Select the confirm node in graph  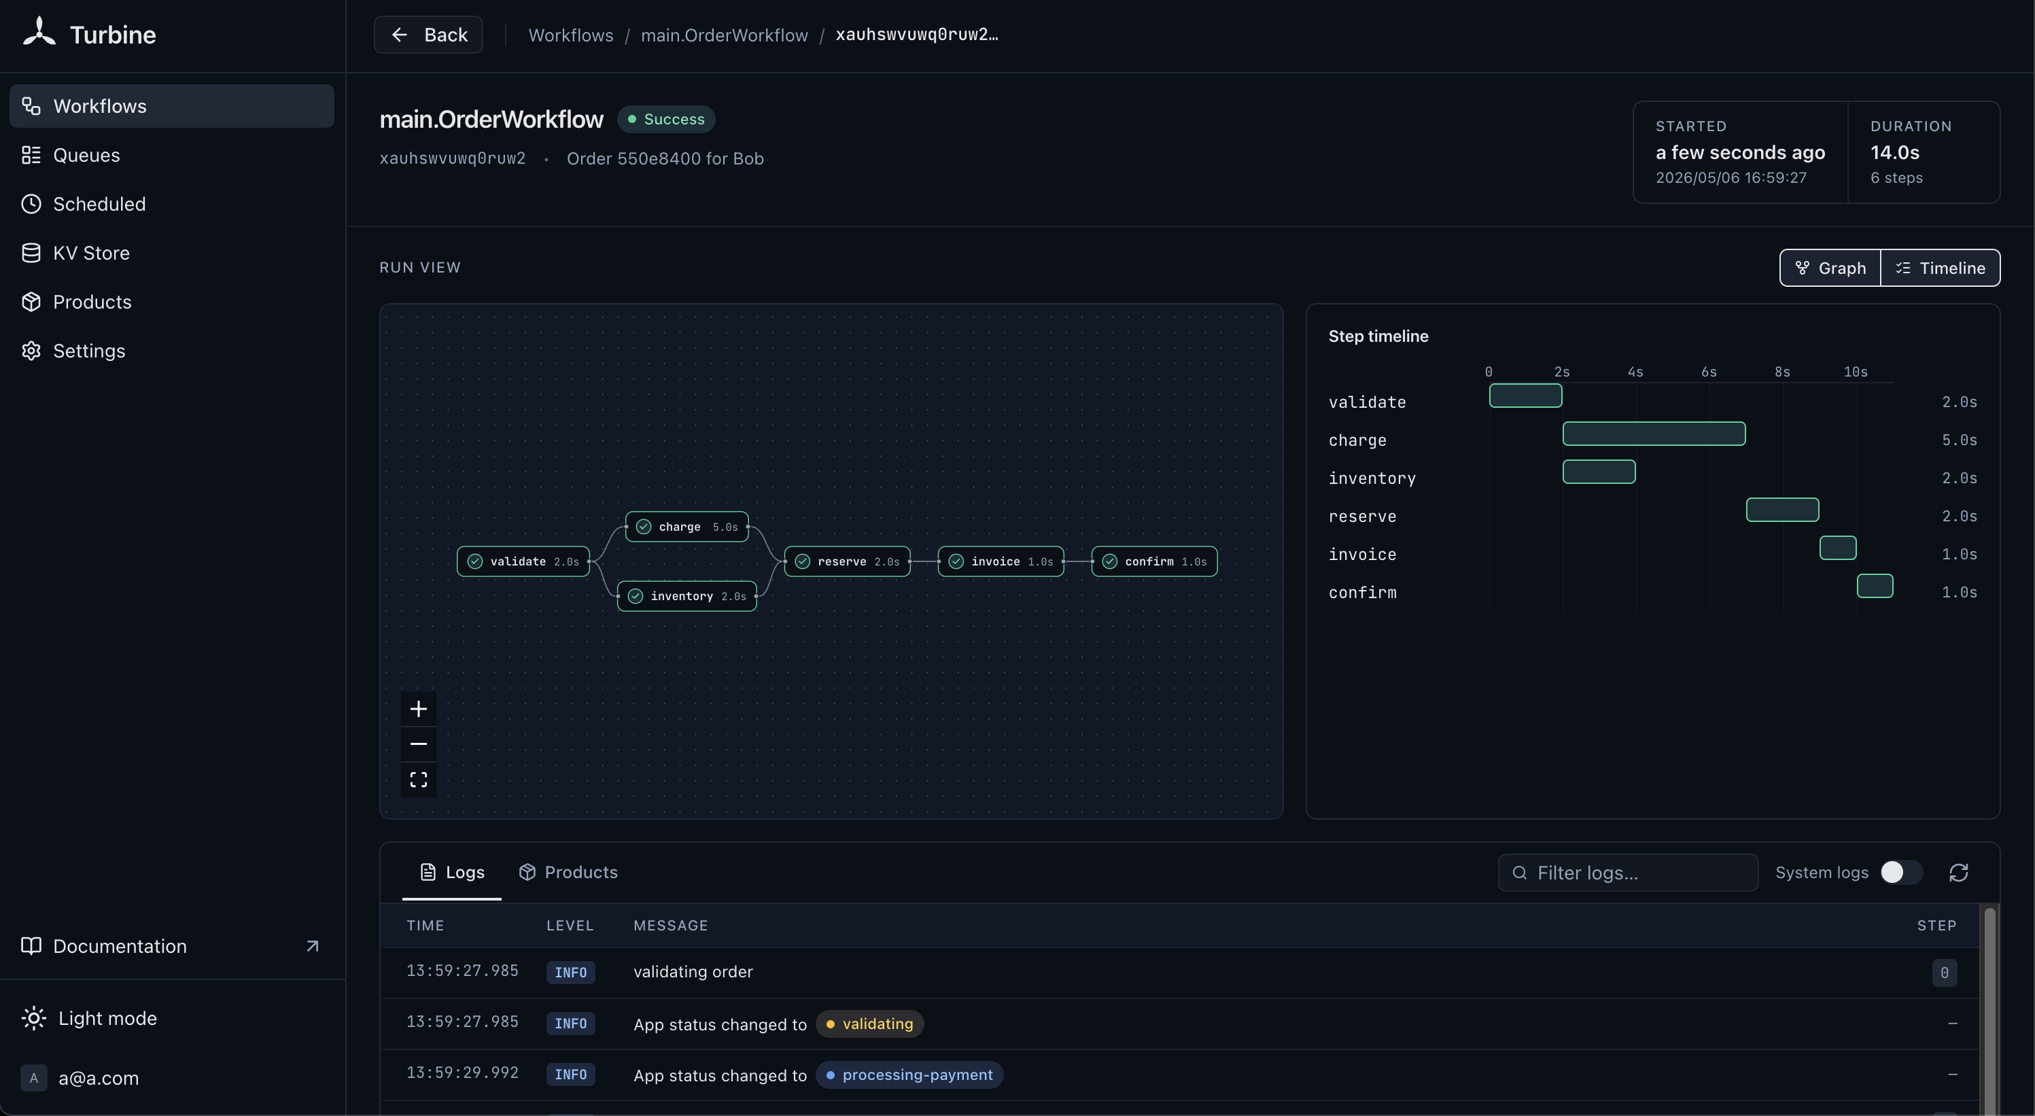click(1154, 561)
